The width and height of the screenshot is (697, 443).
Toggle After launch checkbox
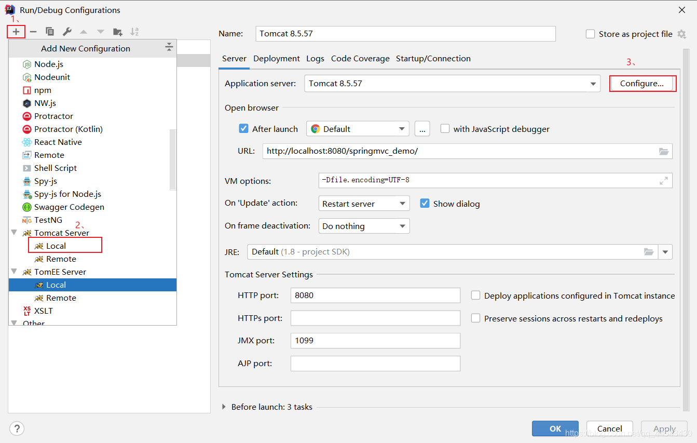pos(243,129)
